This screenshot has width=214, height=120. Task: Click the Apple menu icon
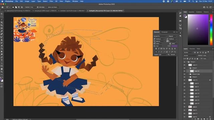click(x=2, y=1)
